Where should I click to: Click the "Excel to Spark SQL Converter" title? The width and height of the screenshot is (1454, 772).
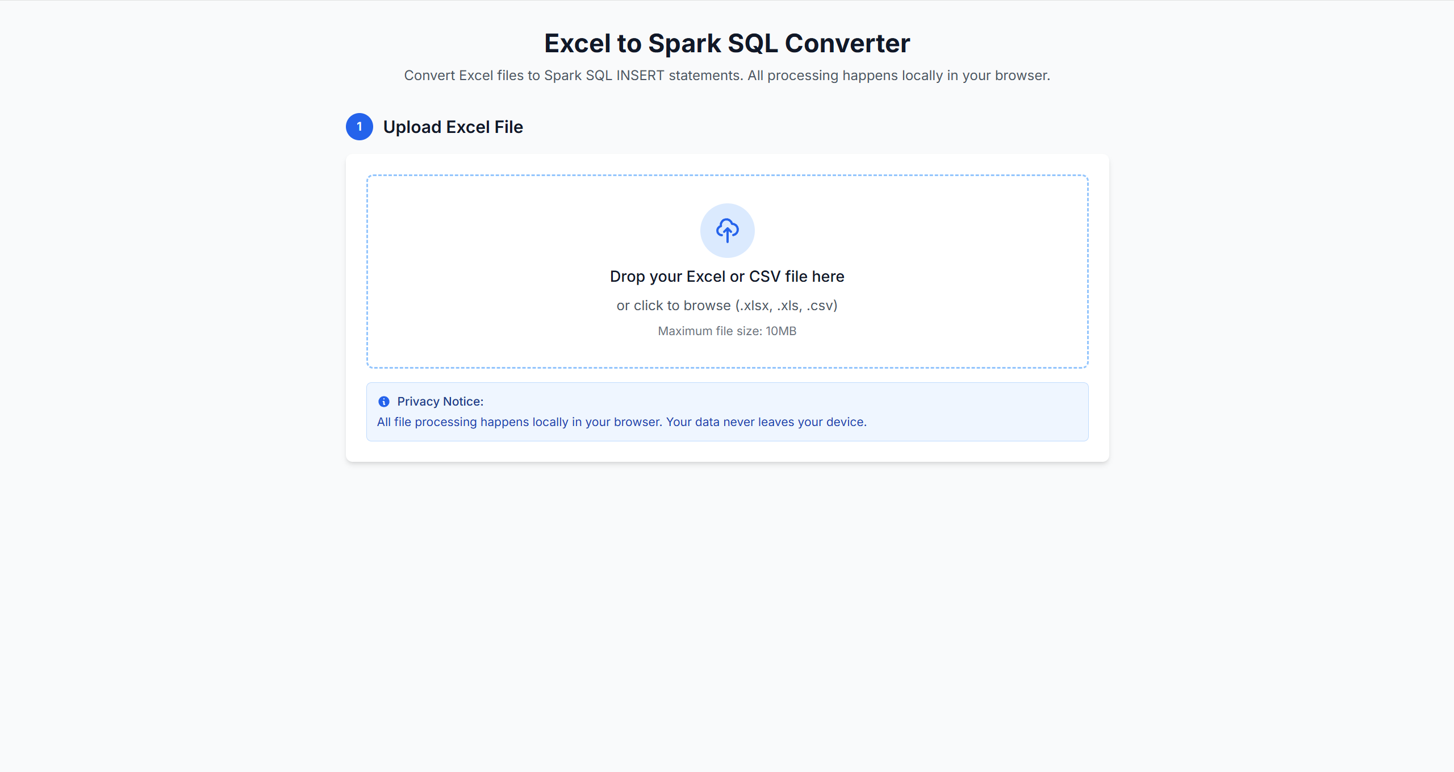click(727, 43)
